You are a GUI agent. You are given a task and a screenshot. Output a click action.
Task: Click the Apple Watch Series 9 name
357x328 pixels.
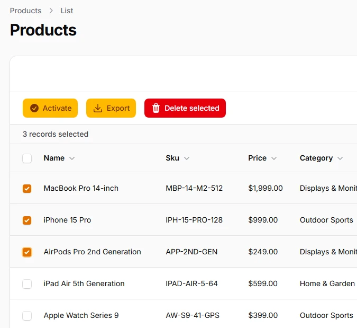[81, 315]
